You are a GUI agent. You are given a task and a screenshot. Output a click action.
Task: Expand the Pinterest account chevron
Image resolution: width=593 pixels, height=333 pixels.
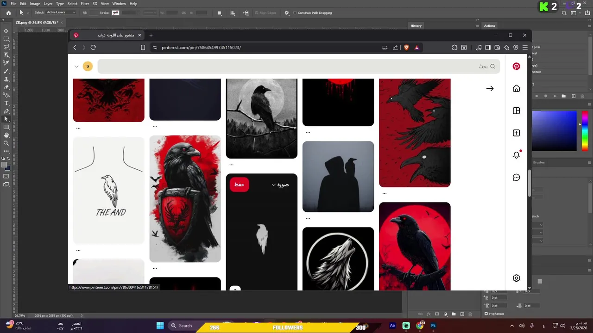click(x=76, y=66)
